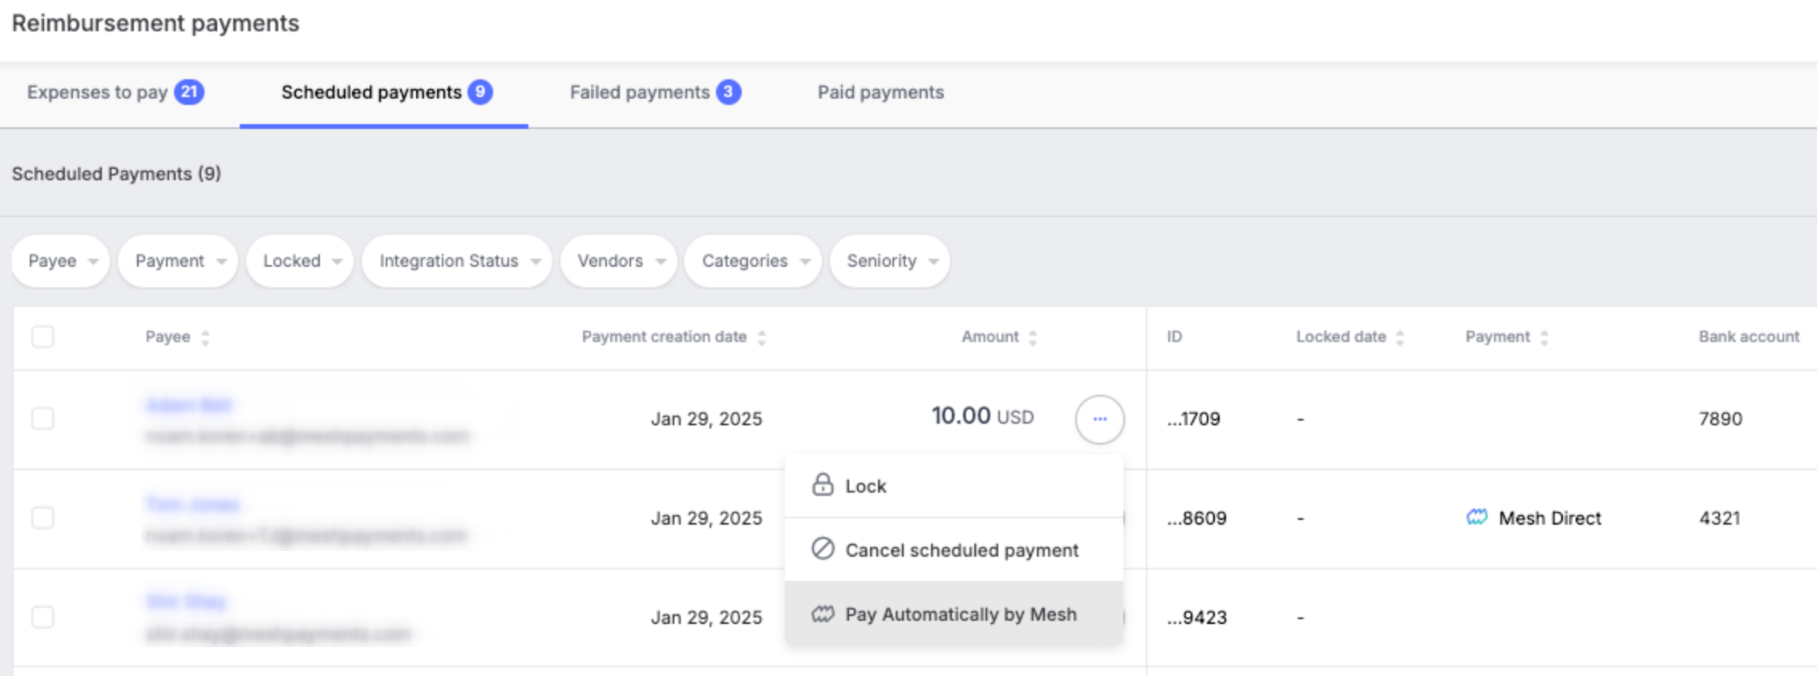This screenshot has height=676, width=1817.
Task: Toggle the select-all header checkbox
Action: pyautogui.click(x=42, y=337)
